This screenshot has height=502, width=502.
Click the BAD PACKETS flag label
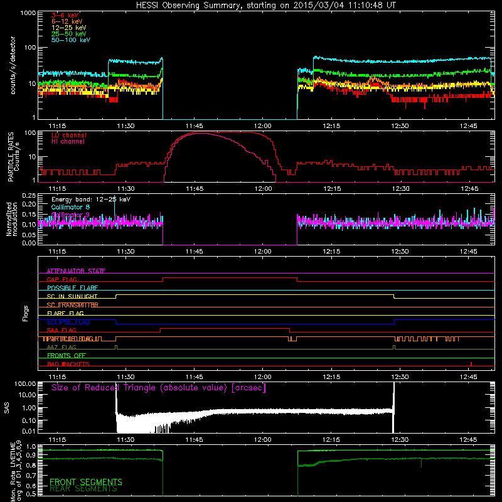[x=68, y=364]
